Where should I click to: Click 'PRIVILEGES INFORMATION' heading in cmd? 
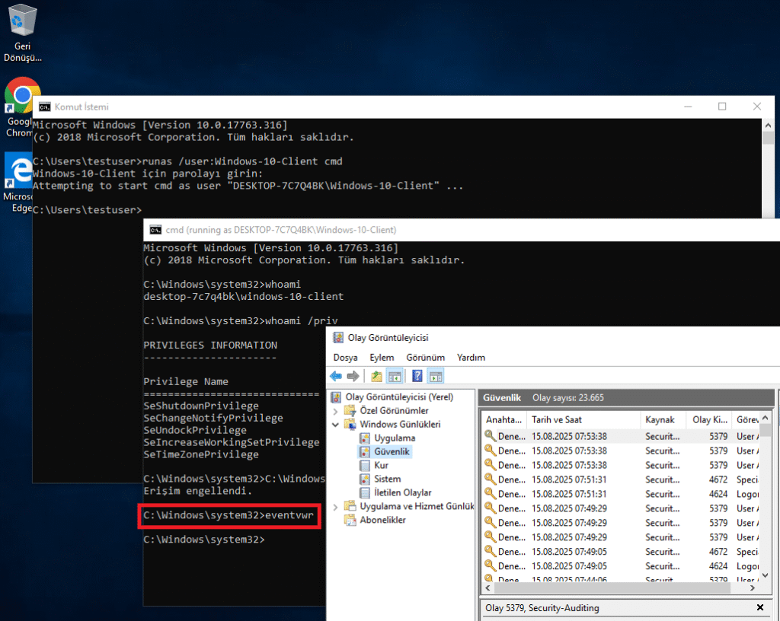(210, 346)
